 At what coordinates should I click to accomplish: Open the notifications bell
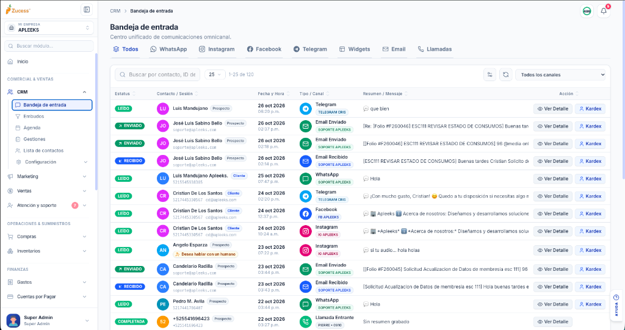[604, 11]
